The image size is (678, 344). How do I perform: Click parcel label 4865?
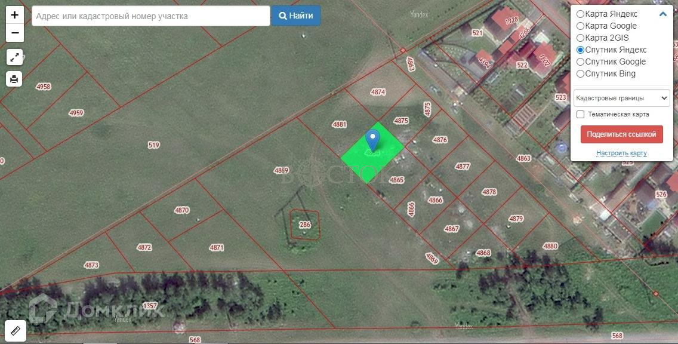[x=396, y=180]
